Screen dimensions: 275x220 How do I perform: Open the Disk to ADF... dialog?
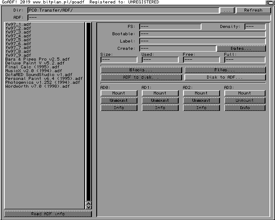tap(225, 77)
